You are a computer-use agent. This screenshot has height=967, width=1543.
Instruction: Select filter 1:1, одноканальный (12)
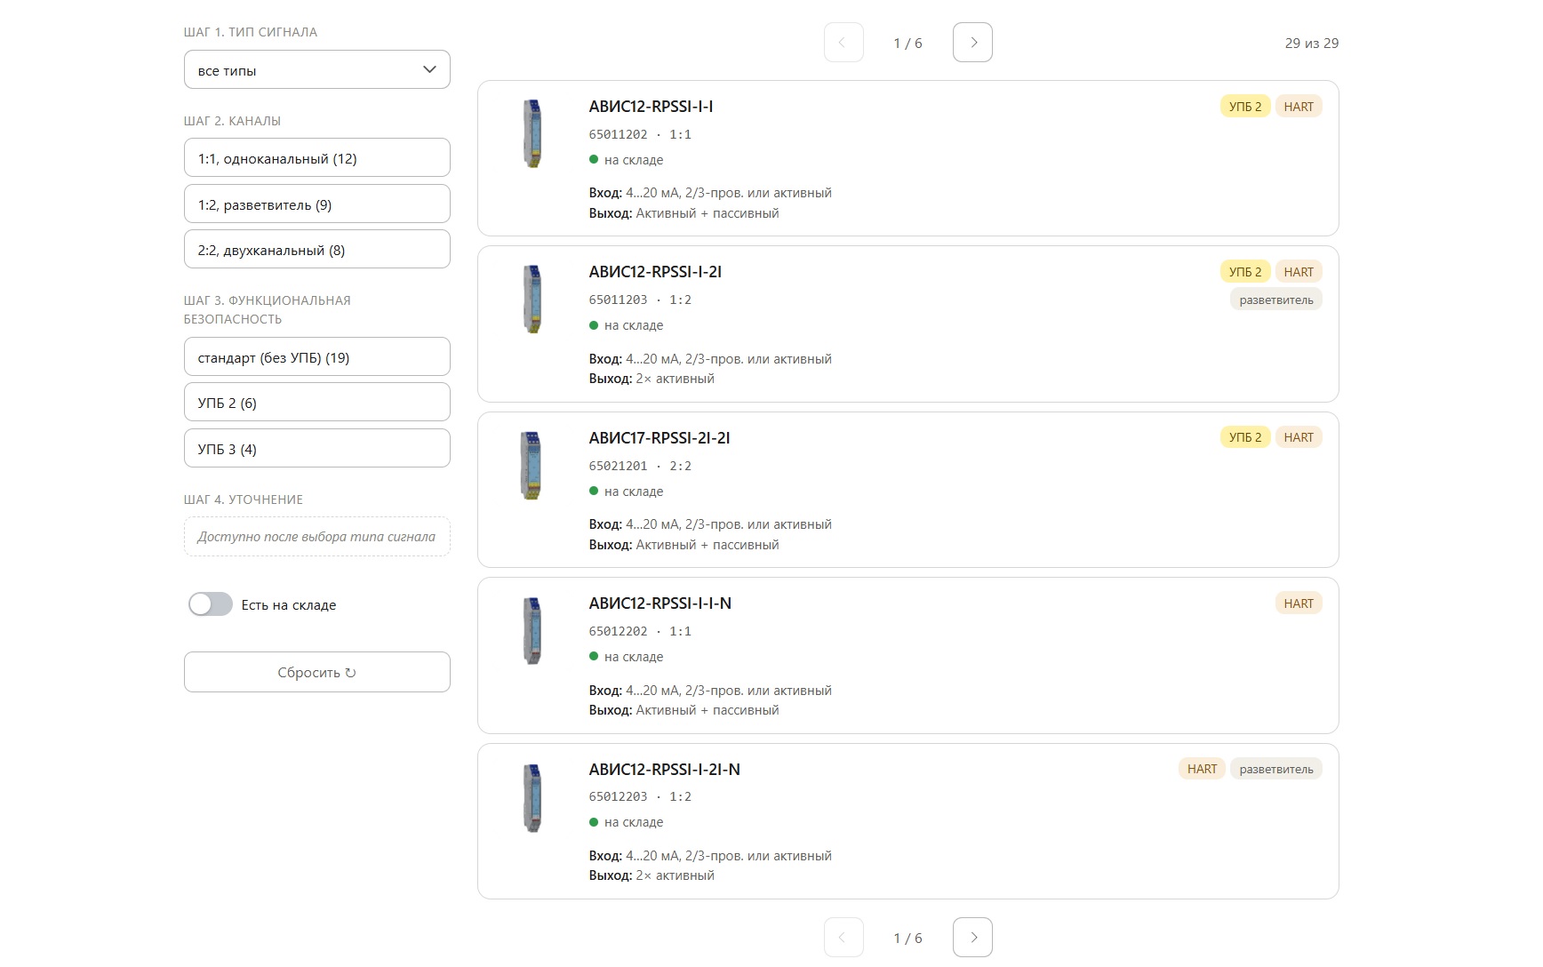pyautogui.click(x=317, y=158)
